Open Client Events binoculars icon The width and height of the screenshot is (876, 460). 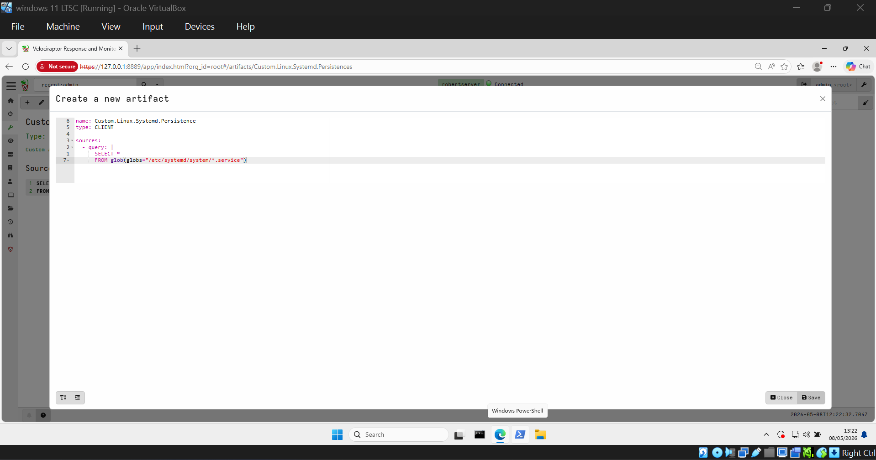pos(11,235)
